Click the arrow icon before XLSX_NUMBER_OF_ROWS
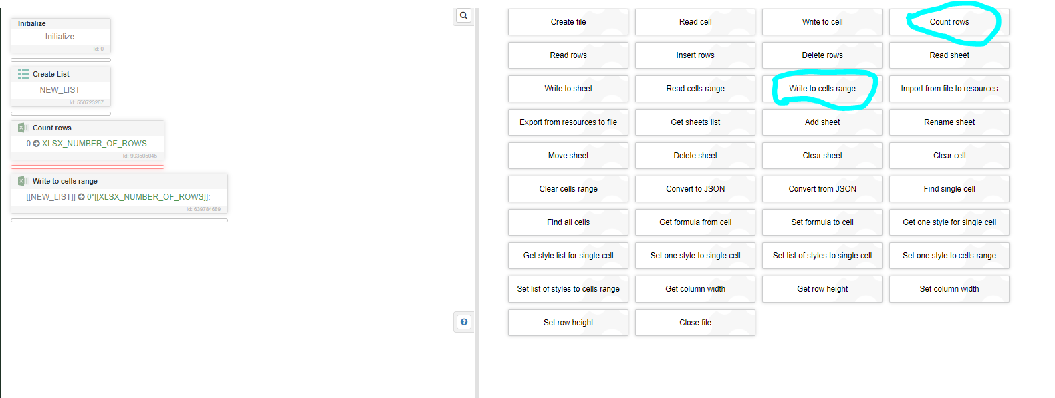Image resolution: width=1055 pixels, height=398 pixels. pyautogui.click(x=36, y=144)
